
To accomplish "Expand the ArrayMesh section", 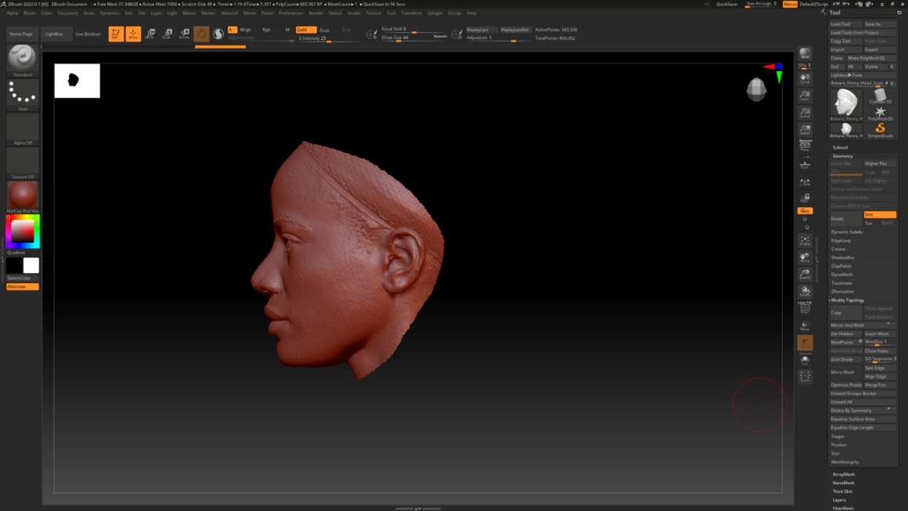I will pos(844,474).
